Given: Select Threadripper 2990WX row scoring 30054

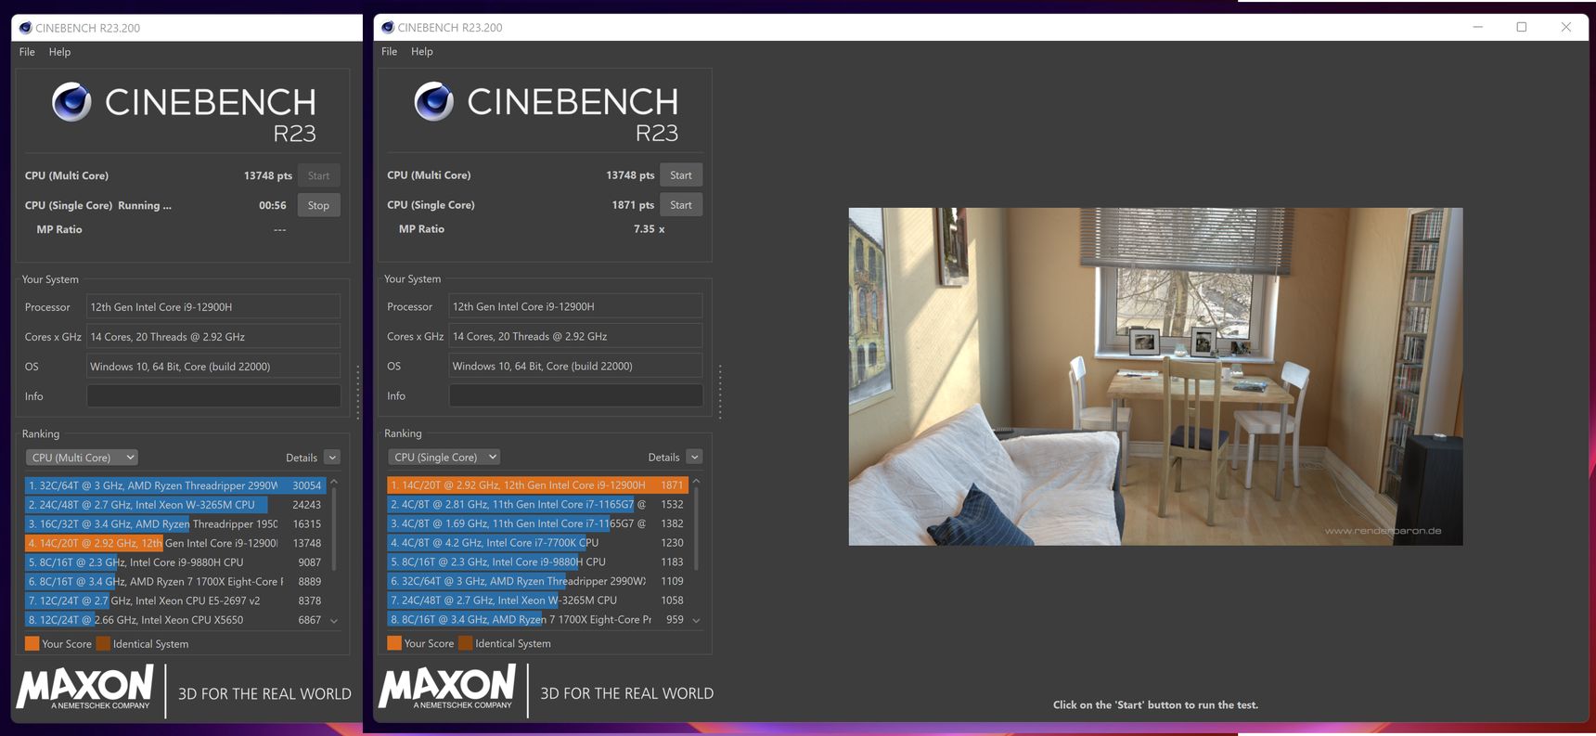Looking at the screenshot, I should click(x=175, y=485).
